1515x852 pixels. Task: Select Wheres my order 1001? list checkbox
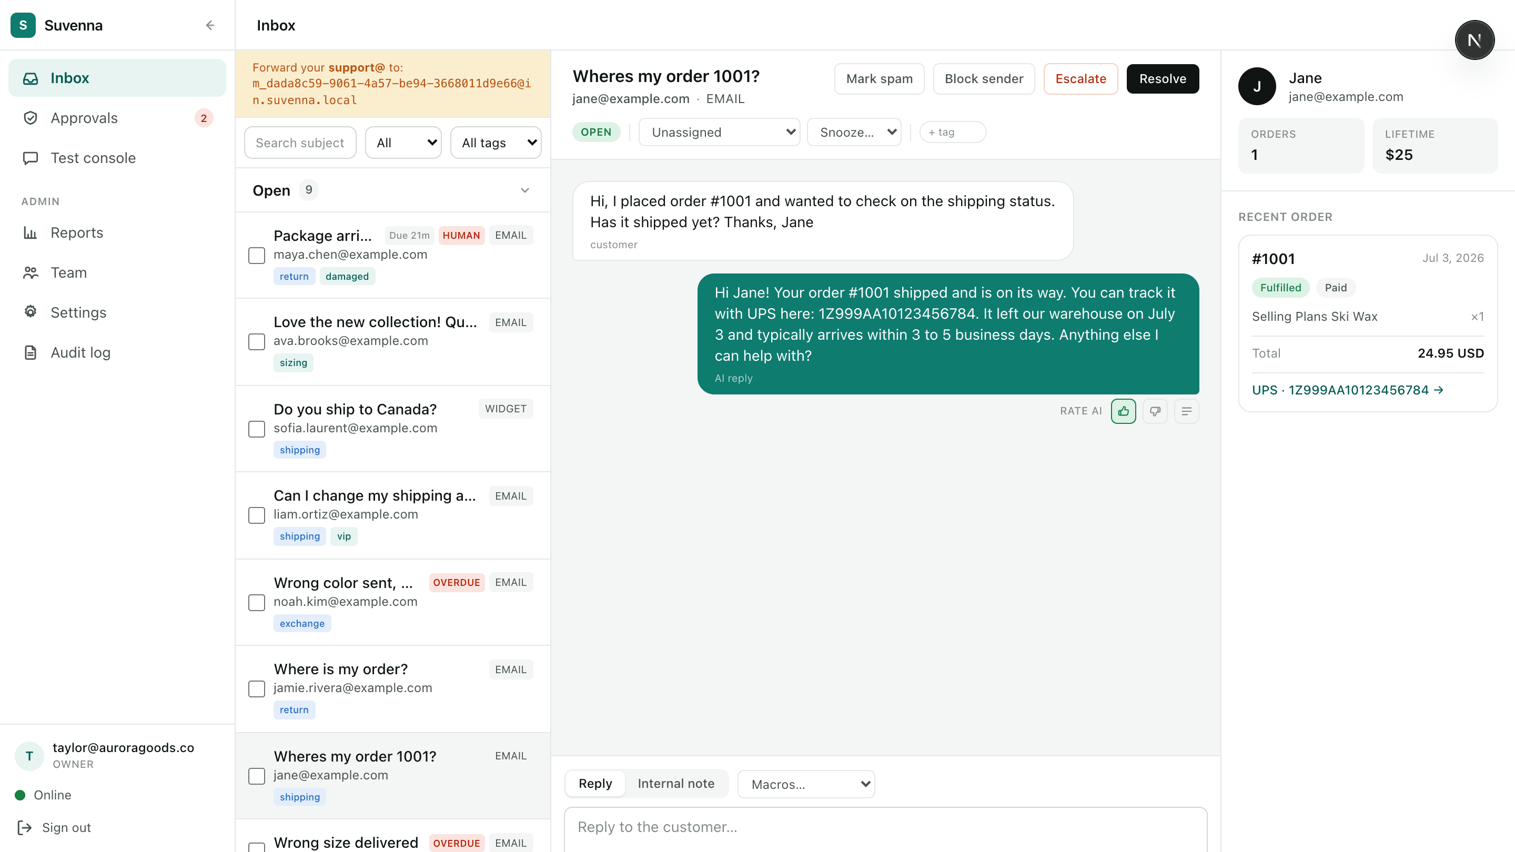pyautogui.click(x=256, y=776)
